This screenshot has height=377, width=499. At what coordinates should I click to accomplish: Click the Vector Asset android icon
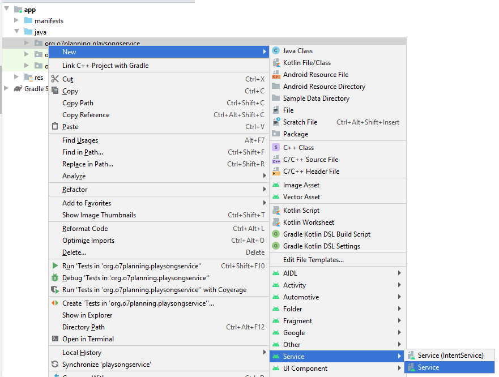click(x=276, y=197)
